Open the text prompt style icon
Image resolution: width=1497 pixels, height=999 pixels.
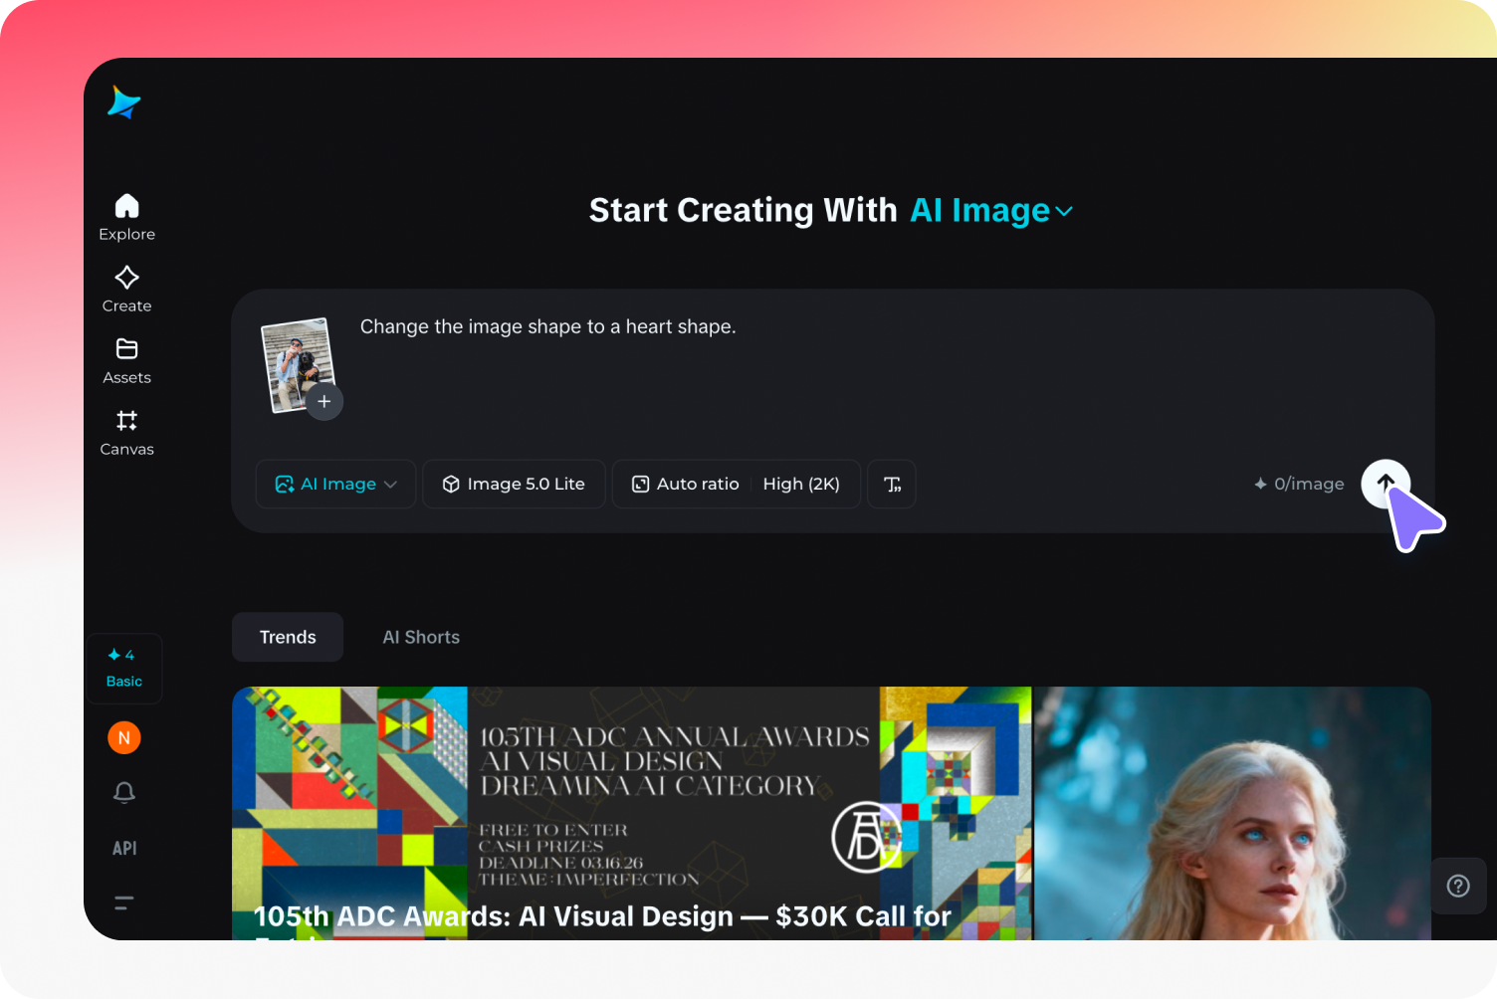891,484
